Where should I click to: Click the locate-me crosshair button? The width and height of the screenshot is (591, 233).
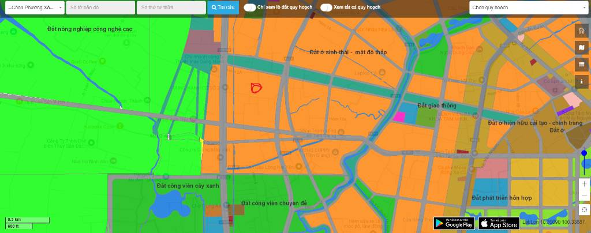[x=584, y=210]
